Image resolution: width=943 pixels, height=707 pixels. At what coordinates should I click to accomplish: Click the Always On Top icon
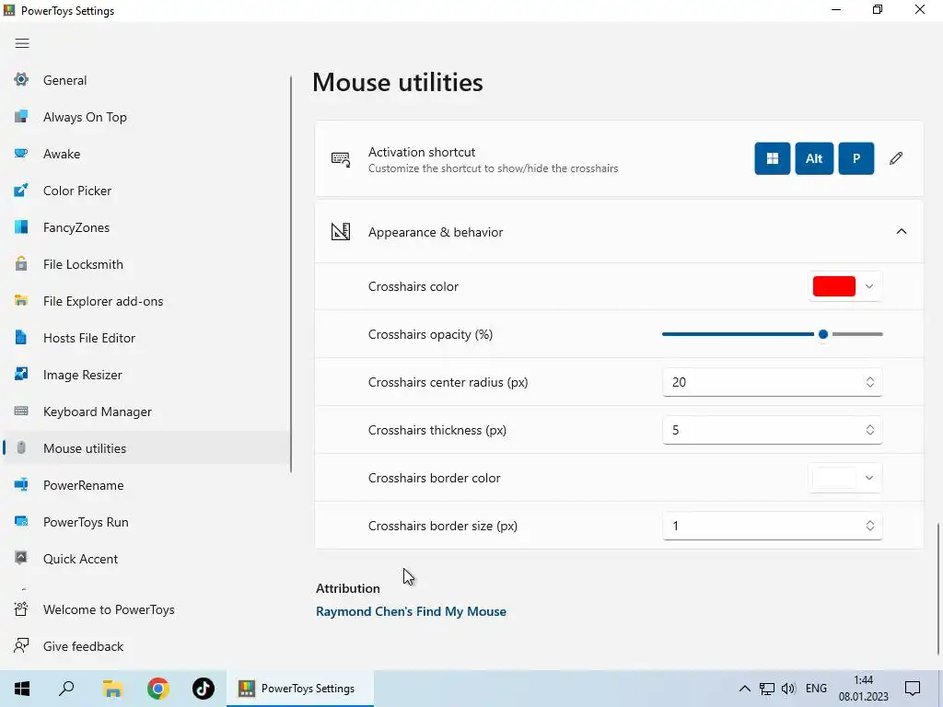click(21, 117)
